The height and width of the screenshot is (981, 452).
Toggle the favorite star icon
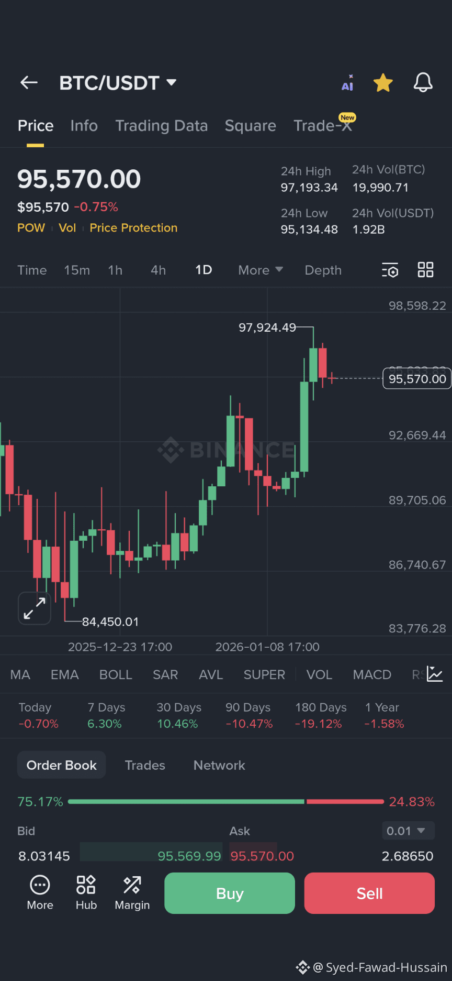pos(383,83)
